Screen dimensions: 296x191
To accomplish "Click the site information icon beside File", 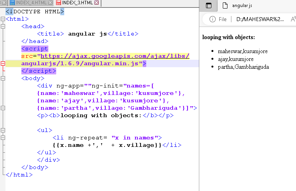I will click(213, 19).
